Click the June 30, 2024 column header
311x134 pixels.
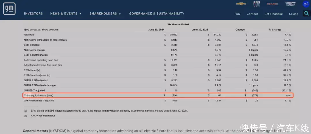[x=156, y=30]
